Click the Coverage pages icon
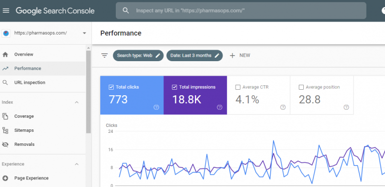The image size is (385, 187). (x=5, y=116)
